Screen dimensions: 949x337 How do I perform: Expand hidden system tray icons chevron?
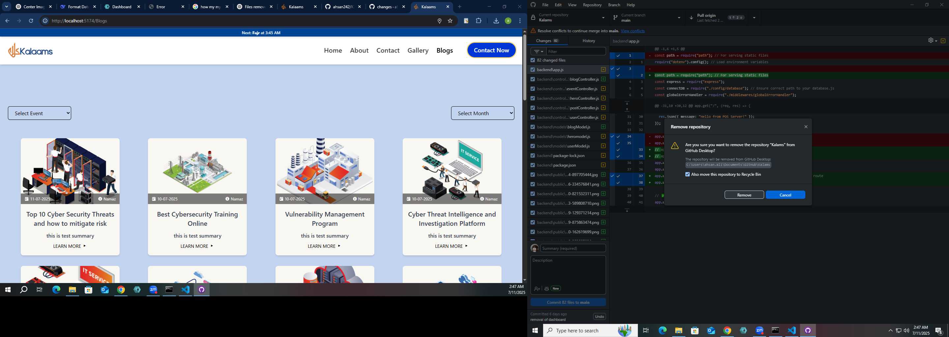click(890, 330)
